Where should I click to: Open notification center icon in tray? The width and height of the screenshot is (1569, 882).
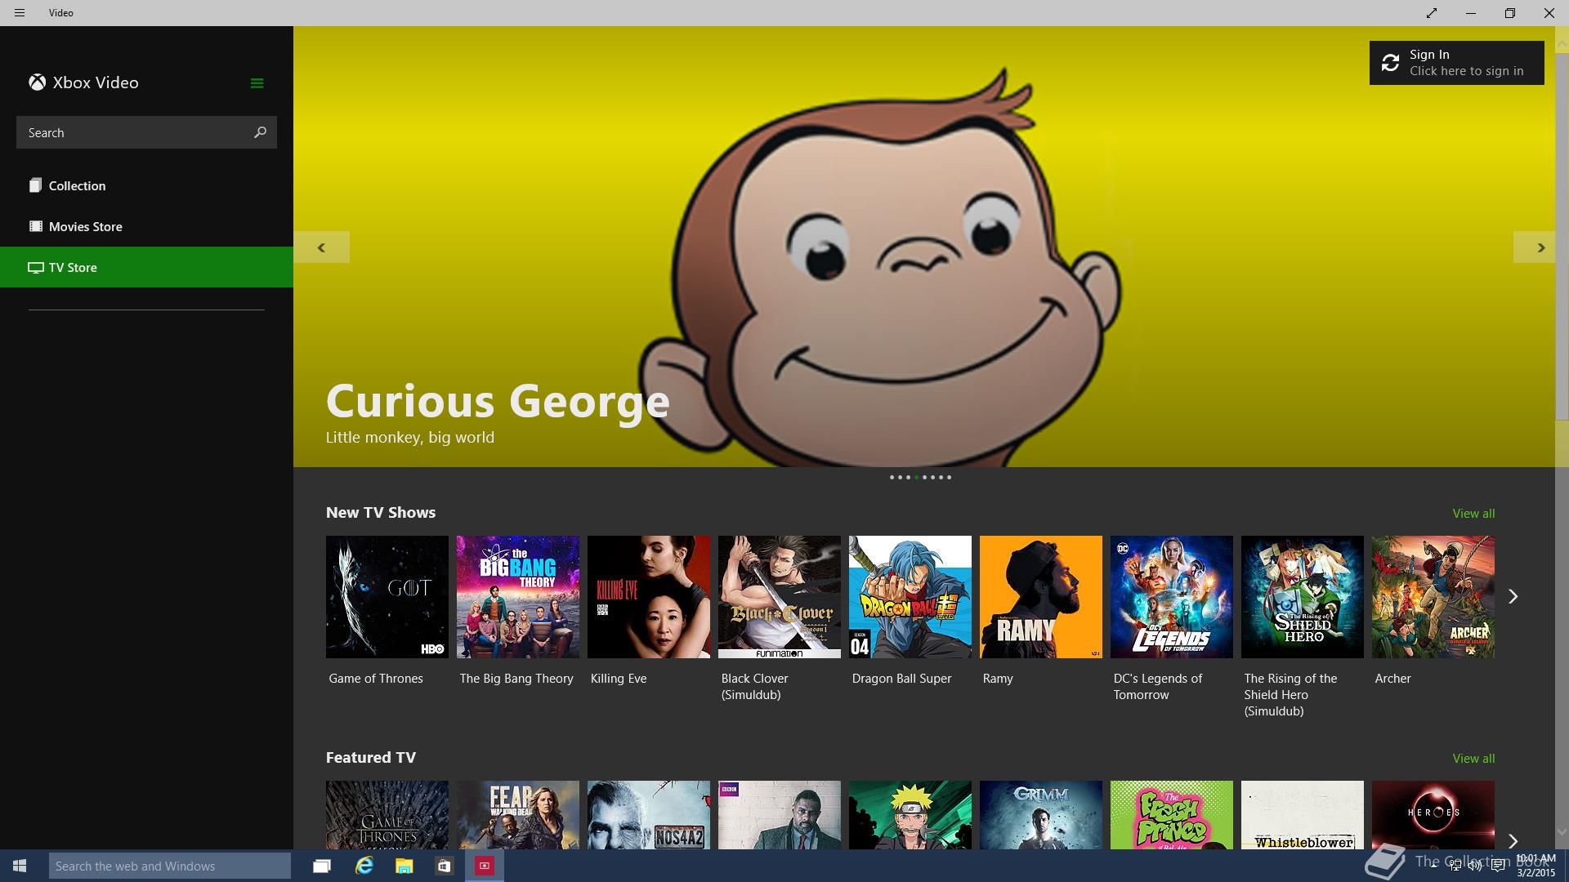point(1498,866)
